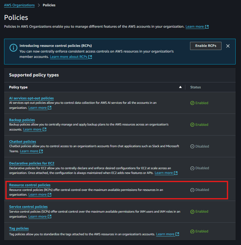Screen dimensions: 241x245
Task: Click Policies breadcrumb text
Action: pos(49,5)
